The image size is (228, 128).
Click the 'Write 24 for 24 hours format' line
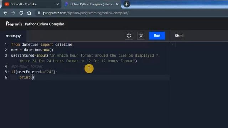coord(78,61)
